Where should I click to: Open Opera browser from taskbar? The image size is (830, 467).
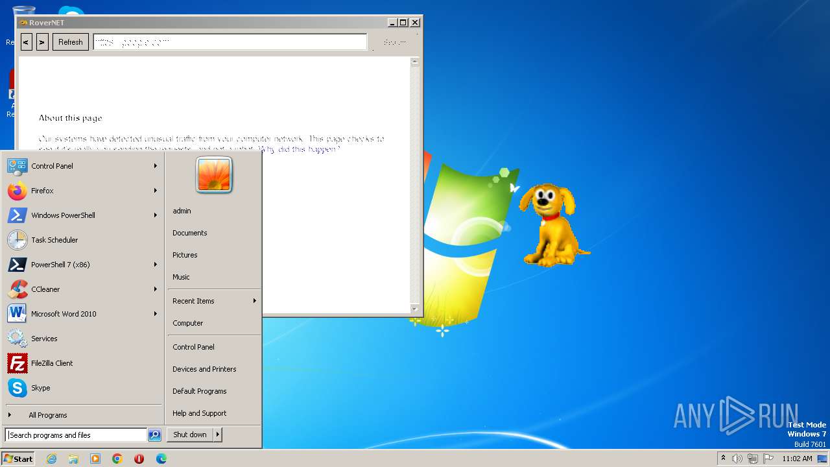click(x=139, y=459)
